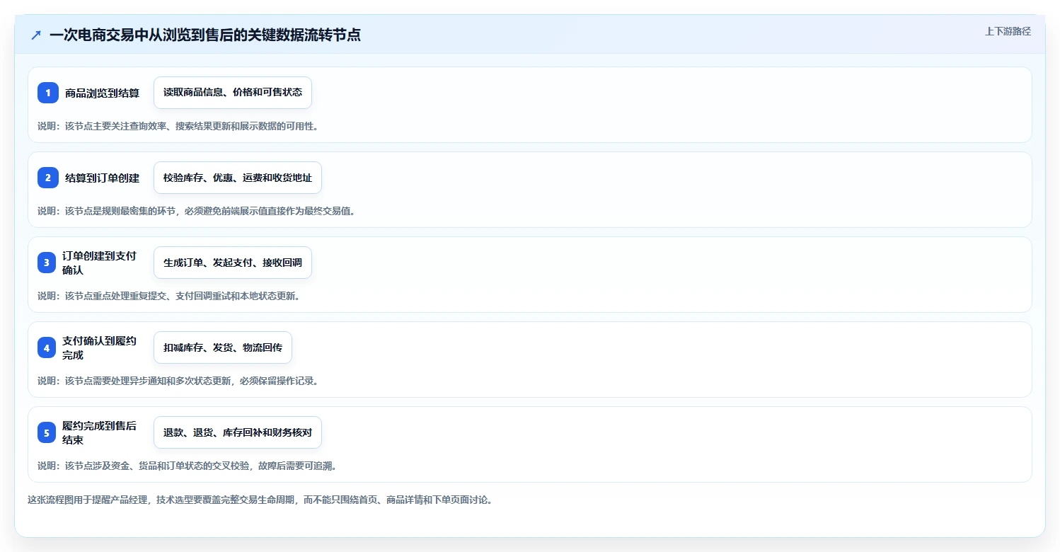This screenshot has width=1060, height=552.
Task: Click the note about 重复提交、支付回调重试
Action: point(169,296)
